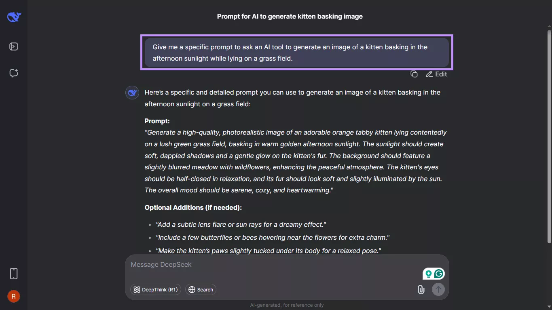Image resolution: width=552 pixels, height=310 pixels.
Task: Click the vertical scrollbar thumb
Action: coord(549,135)
